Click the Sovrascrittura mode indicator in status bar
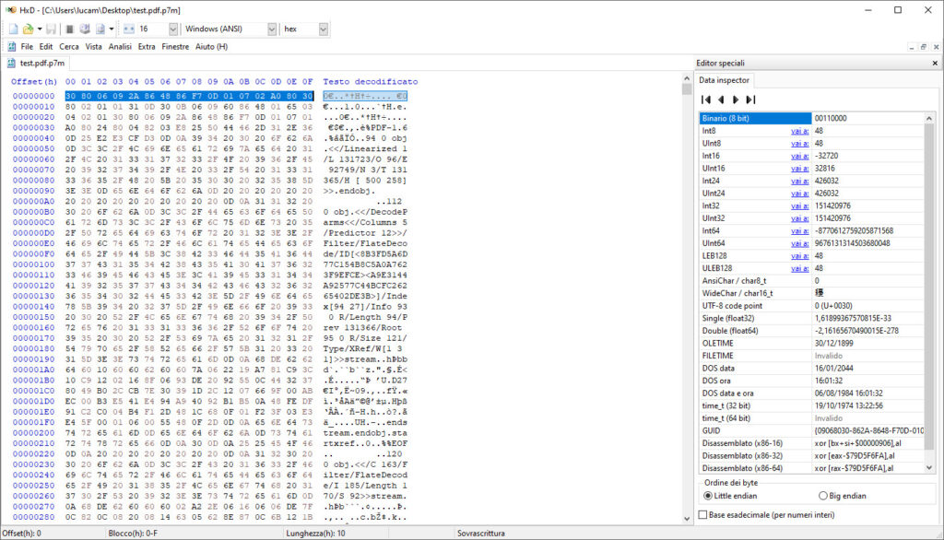The image size is (944, 540). coord(479,533)
